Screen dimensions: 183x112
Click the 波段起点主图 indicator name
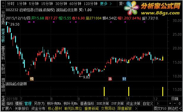pyautogui.click(x=67, y=10)
